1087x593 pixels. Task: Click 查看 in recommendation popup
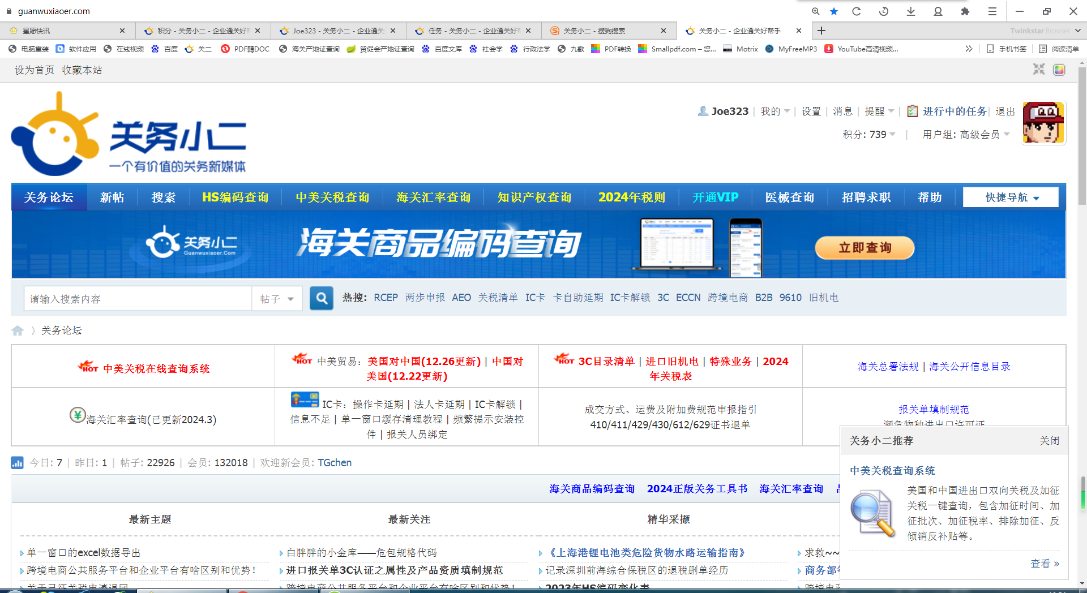[x=1045, y=564]
